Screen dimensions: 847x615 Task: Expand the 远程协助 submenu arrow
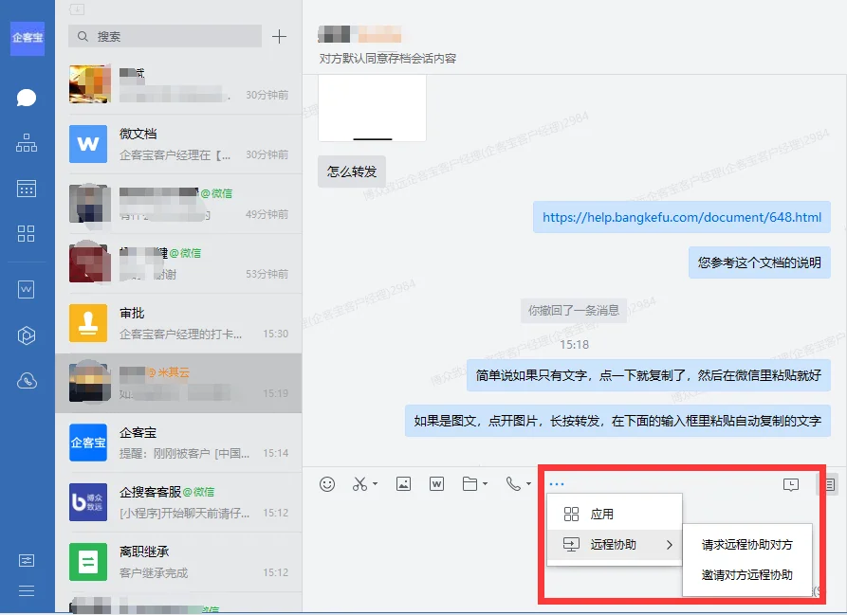(x=670, y=545)
